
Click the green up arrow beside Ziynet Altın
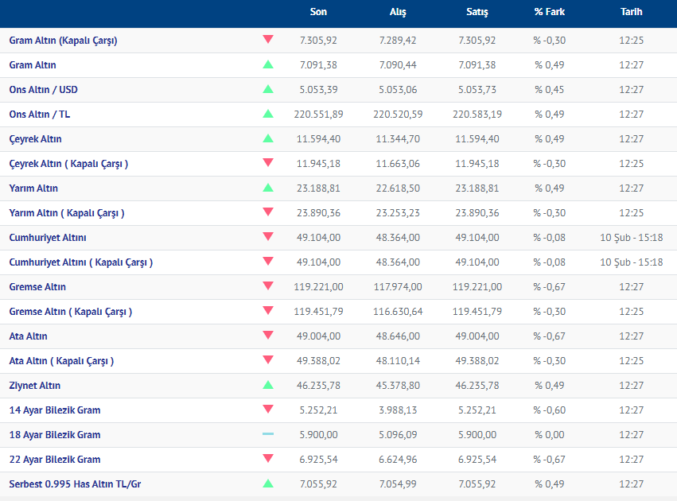coord(267,385)
